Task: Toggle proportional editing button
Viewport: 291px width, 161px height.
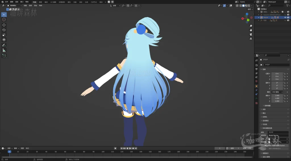Action: pyautogui.click(x=136, y=6)
